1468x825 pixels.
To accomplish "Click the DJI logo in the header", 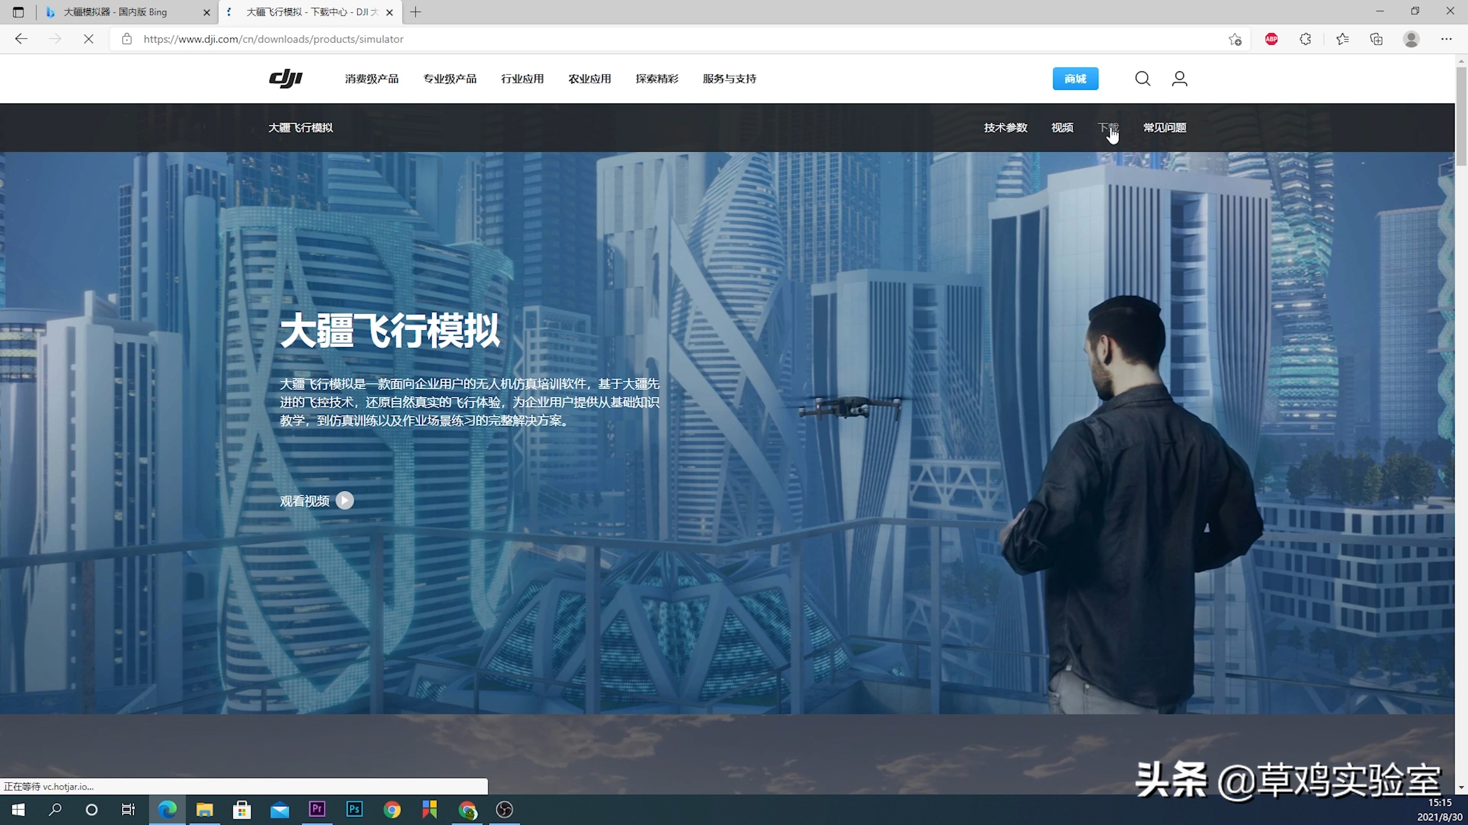I will pos(285,79).
